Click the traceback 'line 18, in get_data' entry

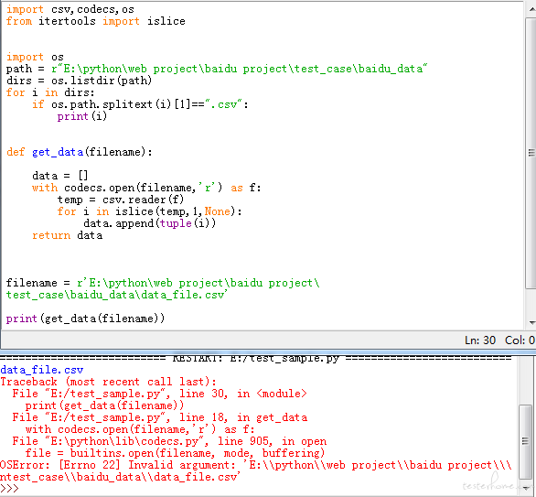coord(160,417)
